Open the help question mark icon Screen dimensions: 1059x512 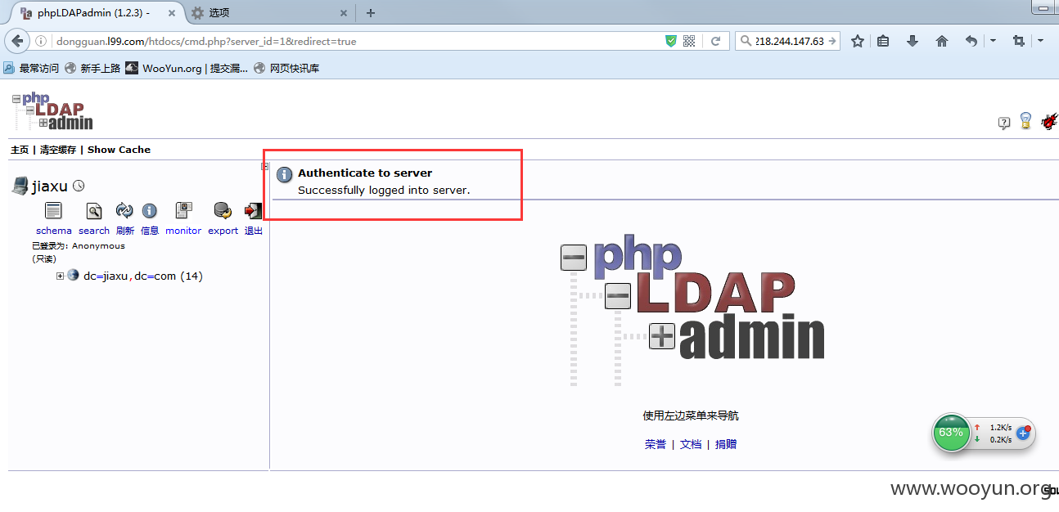[x=1004, y=123]
